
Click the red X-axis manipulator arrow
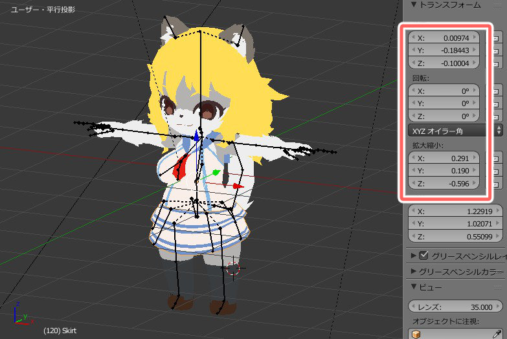pos(238,186)
